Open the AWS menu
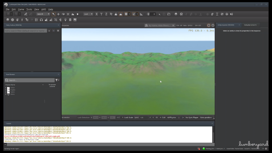The width and height of the screenshot is (272, 153). pyautogui.click(x=43, y=9)
